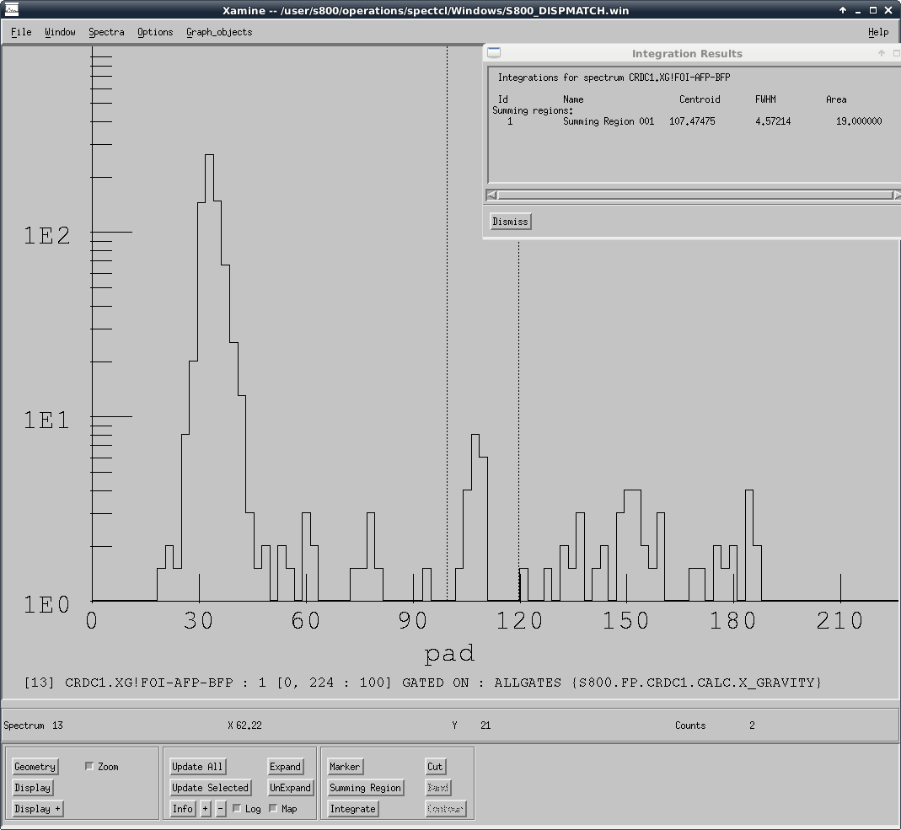Click the plus button beside Info
Screen dimensions: 901x830
click(205, 809)
